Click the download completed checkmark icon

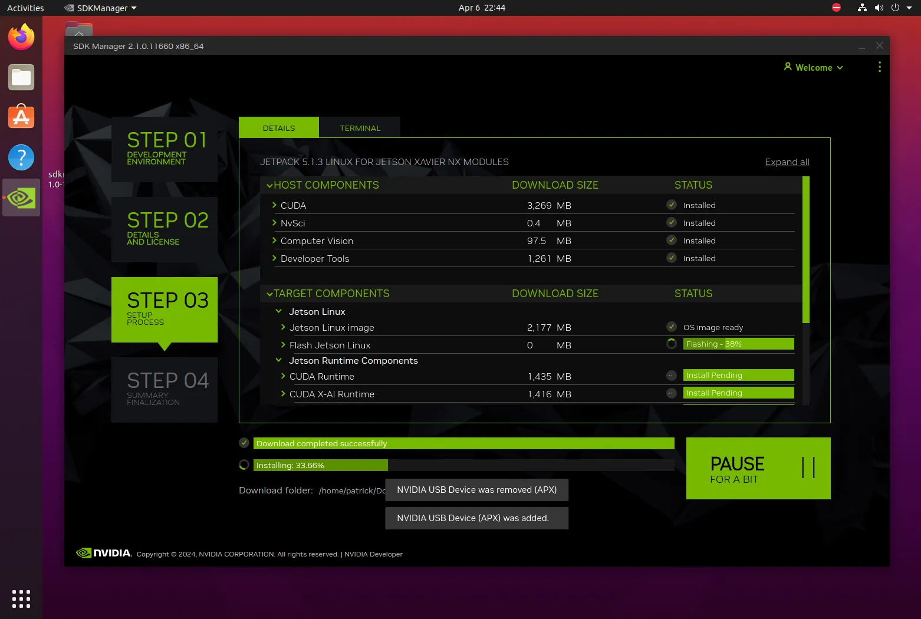point(244,443)
